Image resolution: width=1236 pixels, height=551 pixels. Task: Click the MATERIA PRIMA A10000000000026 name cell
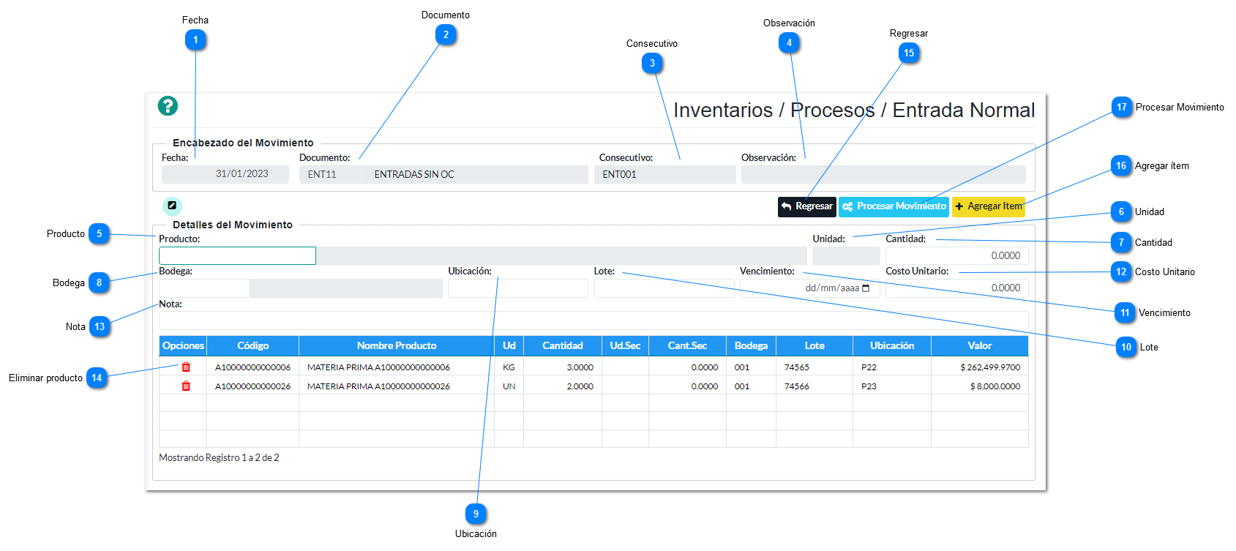click(x=397, y=386)
